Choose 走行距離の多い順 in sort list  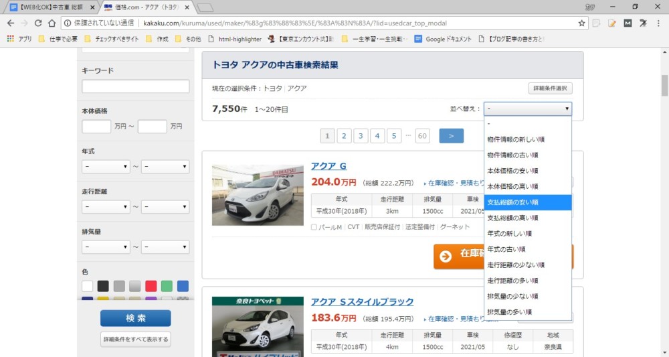528,281
